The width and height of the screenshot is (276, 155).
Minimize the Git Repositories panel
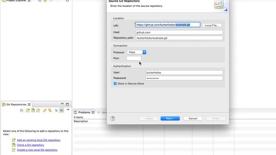click(x=62, y=104)
